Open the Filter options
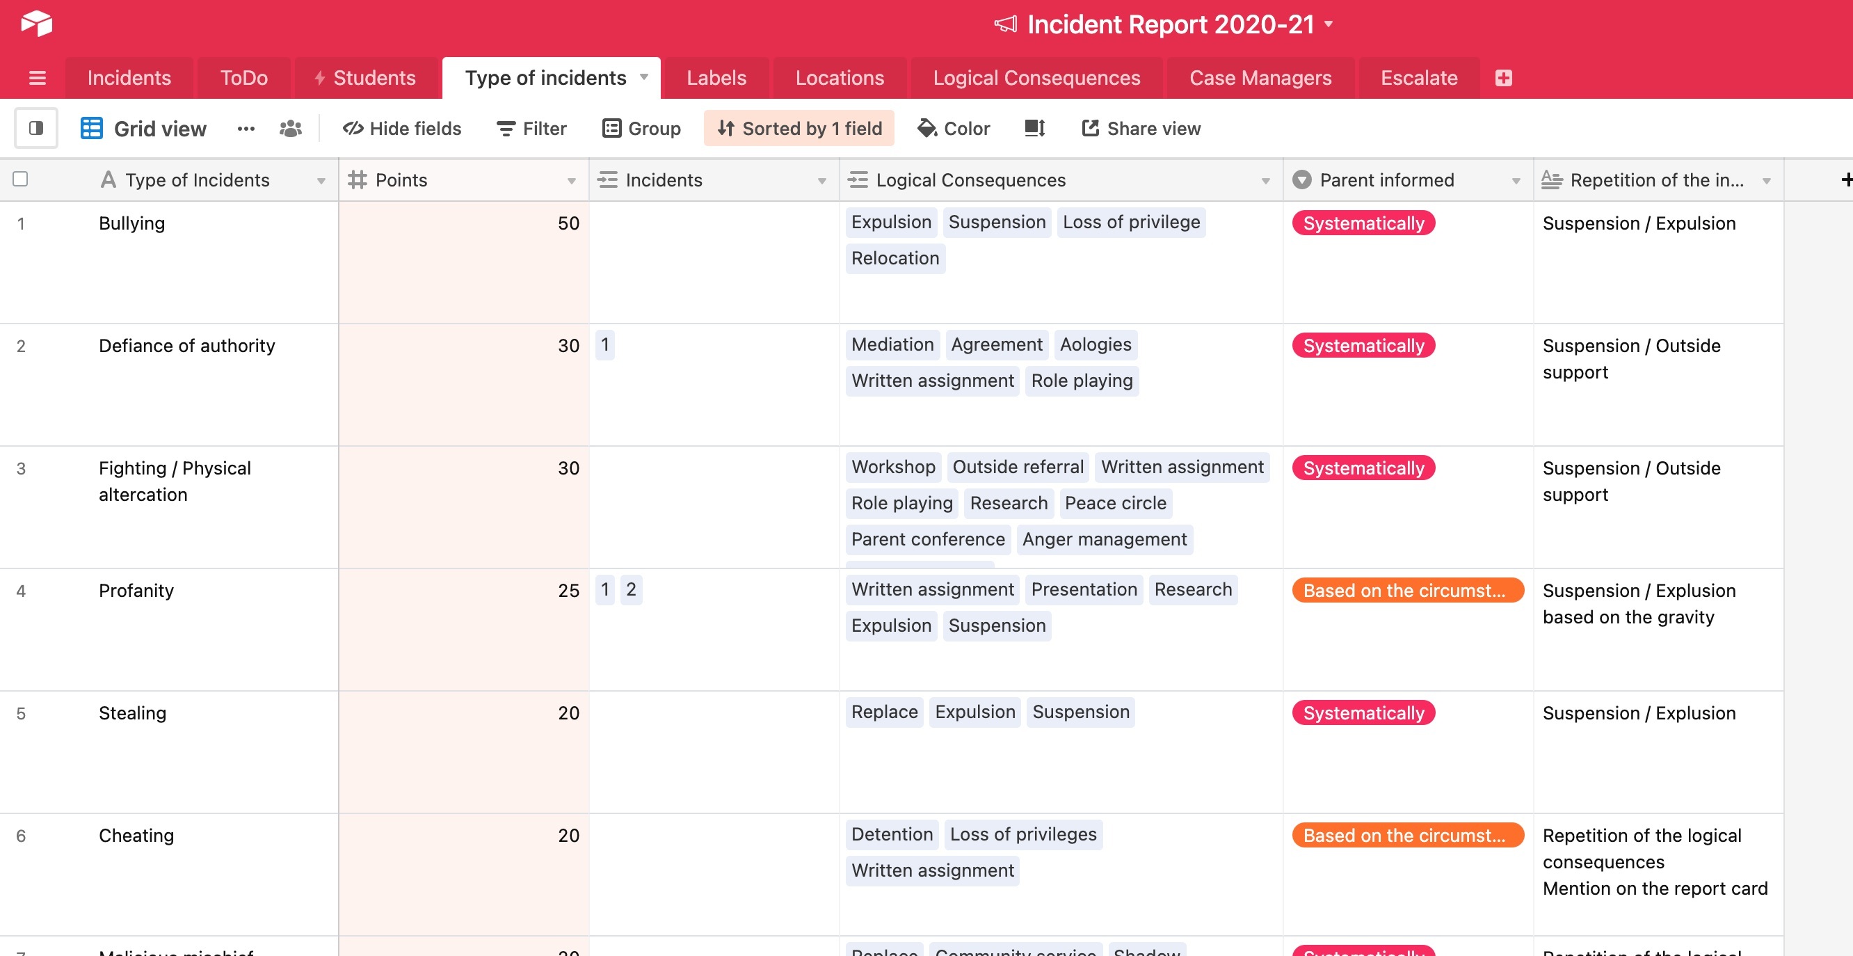The image size is (1853, 956). 531,128
